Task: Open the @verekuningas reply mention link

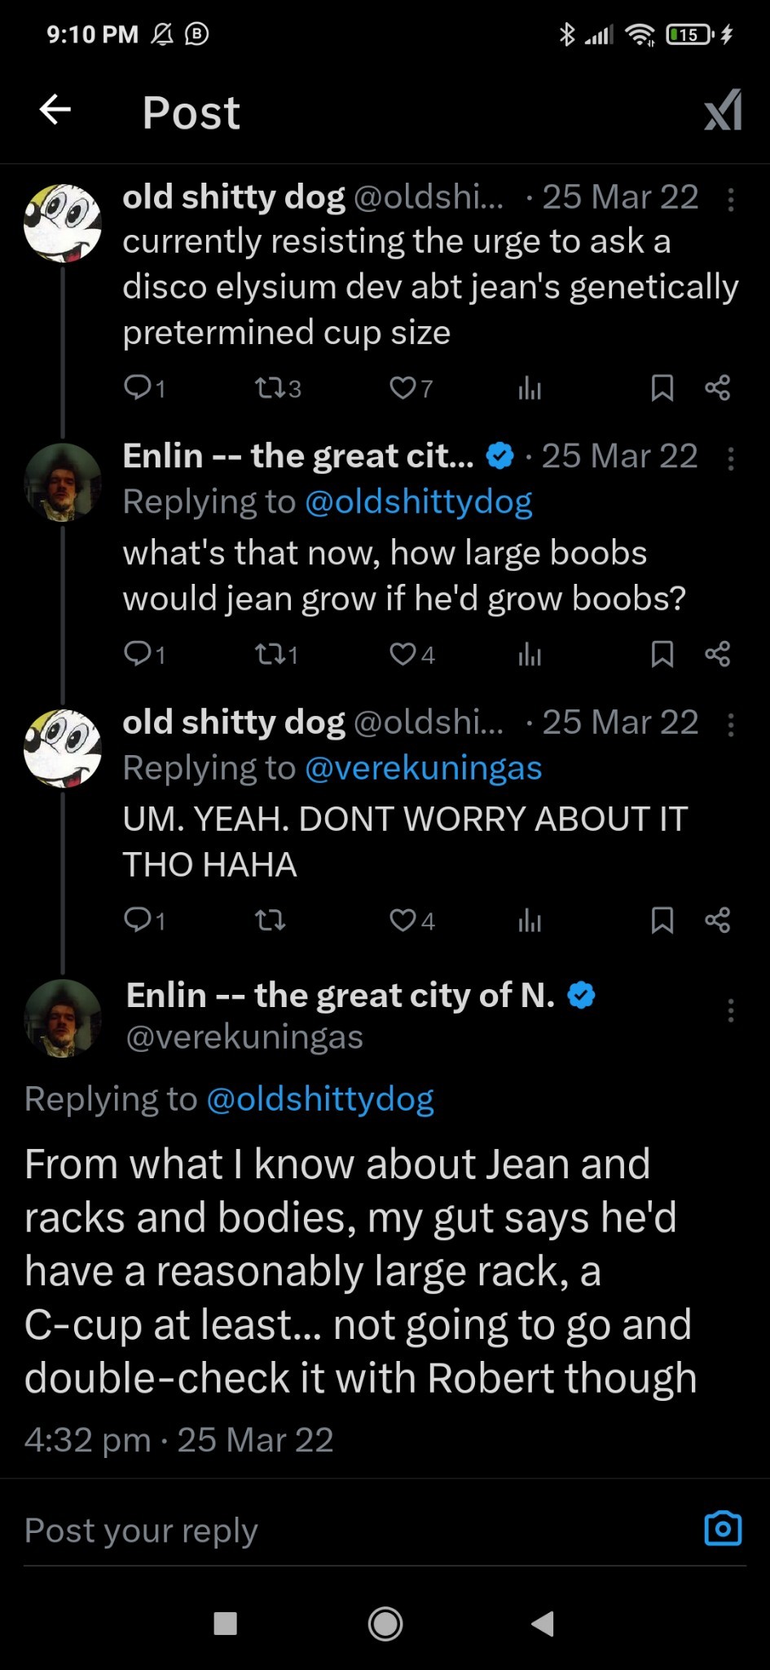Action: (x=423, y=768)
